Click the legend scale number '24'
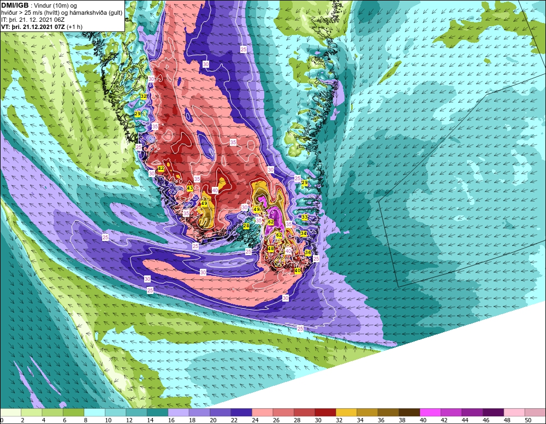The image size is (546, 424). [x=255, y=420]
